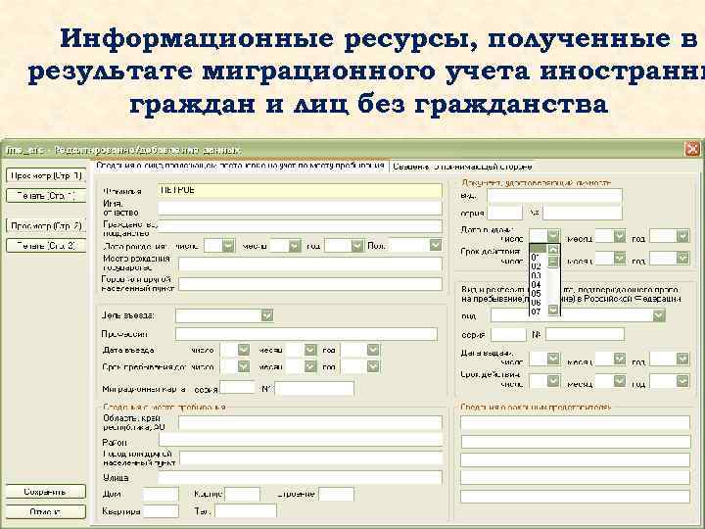
Task: Select 07 in the open day list
Action: [536, 312]
